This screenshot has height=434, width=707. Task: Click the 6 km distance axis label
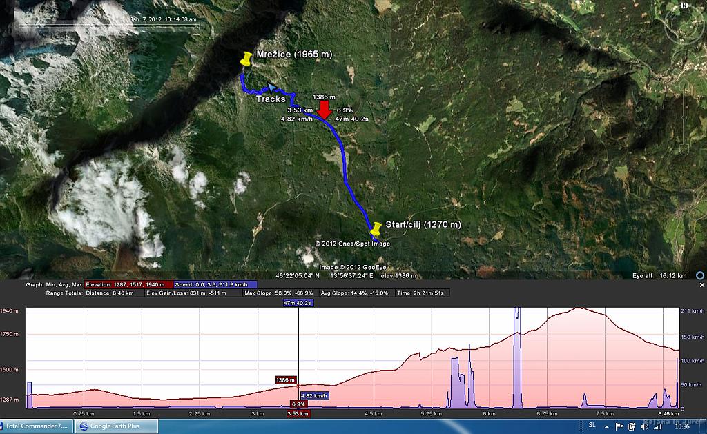tap(489, 413)
